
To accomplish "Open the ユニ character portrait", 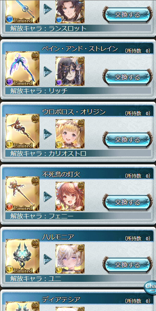I will [x=70, y=259].
